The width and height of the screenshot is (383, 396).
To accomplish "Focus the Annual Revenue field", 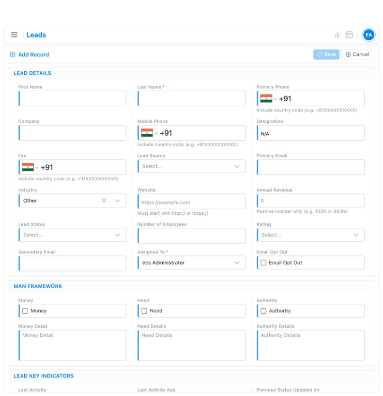I will 310,201.
